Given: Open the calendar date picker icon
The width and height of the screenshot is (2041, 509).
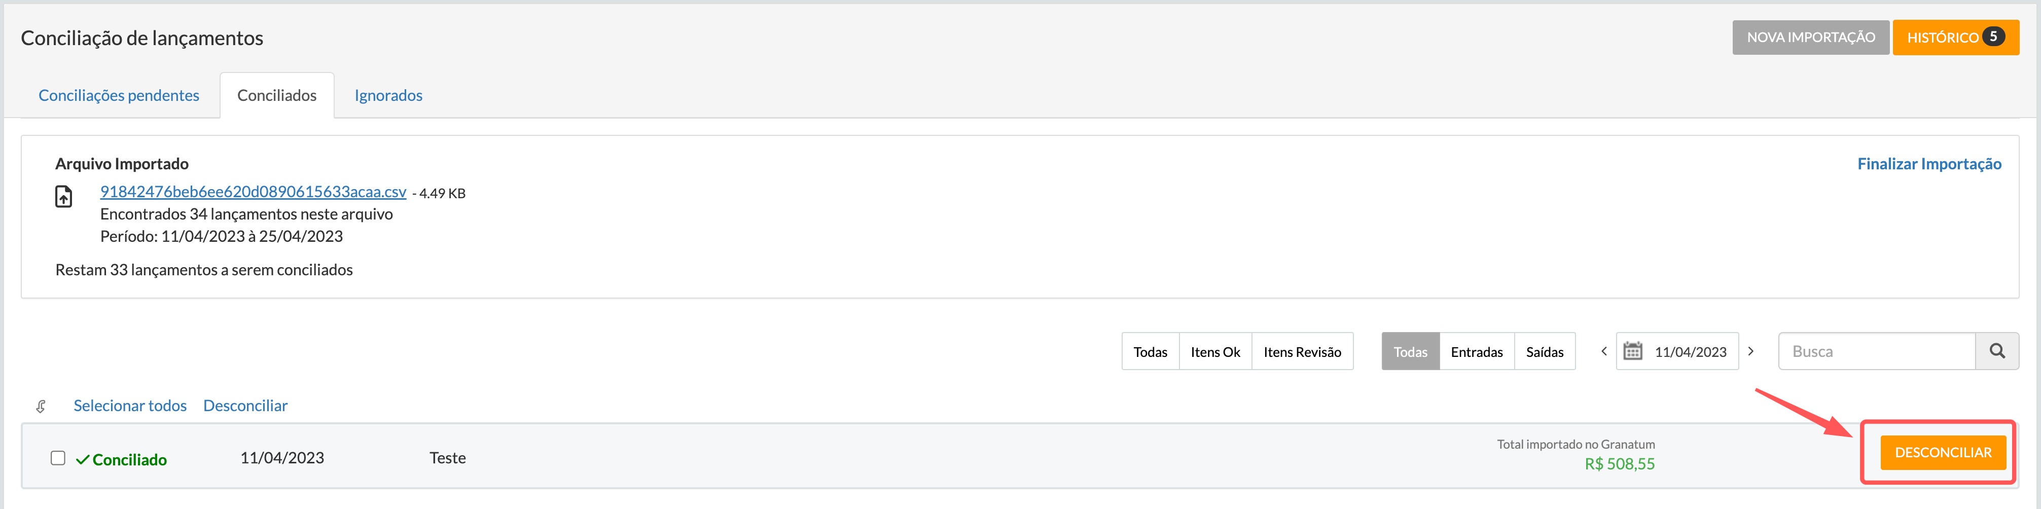Looking at the screenshot, I should pyautogui.click(x=1633, y=351).
